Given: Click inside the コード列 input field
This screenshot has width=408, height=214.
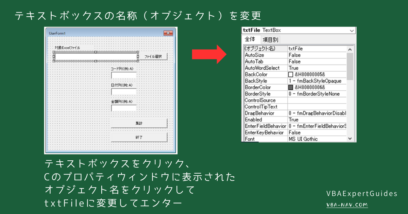Looking at the screenshot, I should point(124,75).
